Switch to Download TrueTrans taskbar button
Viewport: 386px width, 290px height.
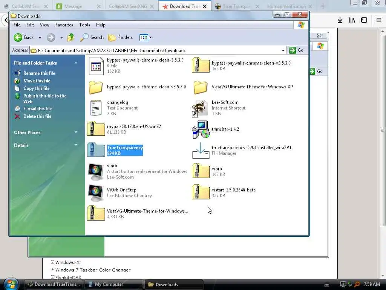point(54,284)
